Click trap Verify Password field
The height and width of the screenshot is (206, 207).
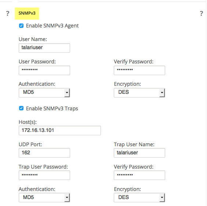click(x=139, y=175)
